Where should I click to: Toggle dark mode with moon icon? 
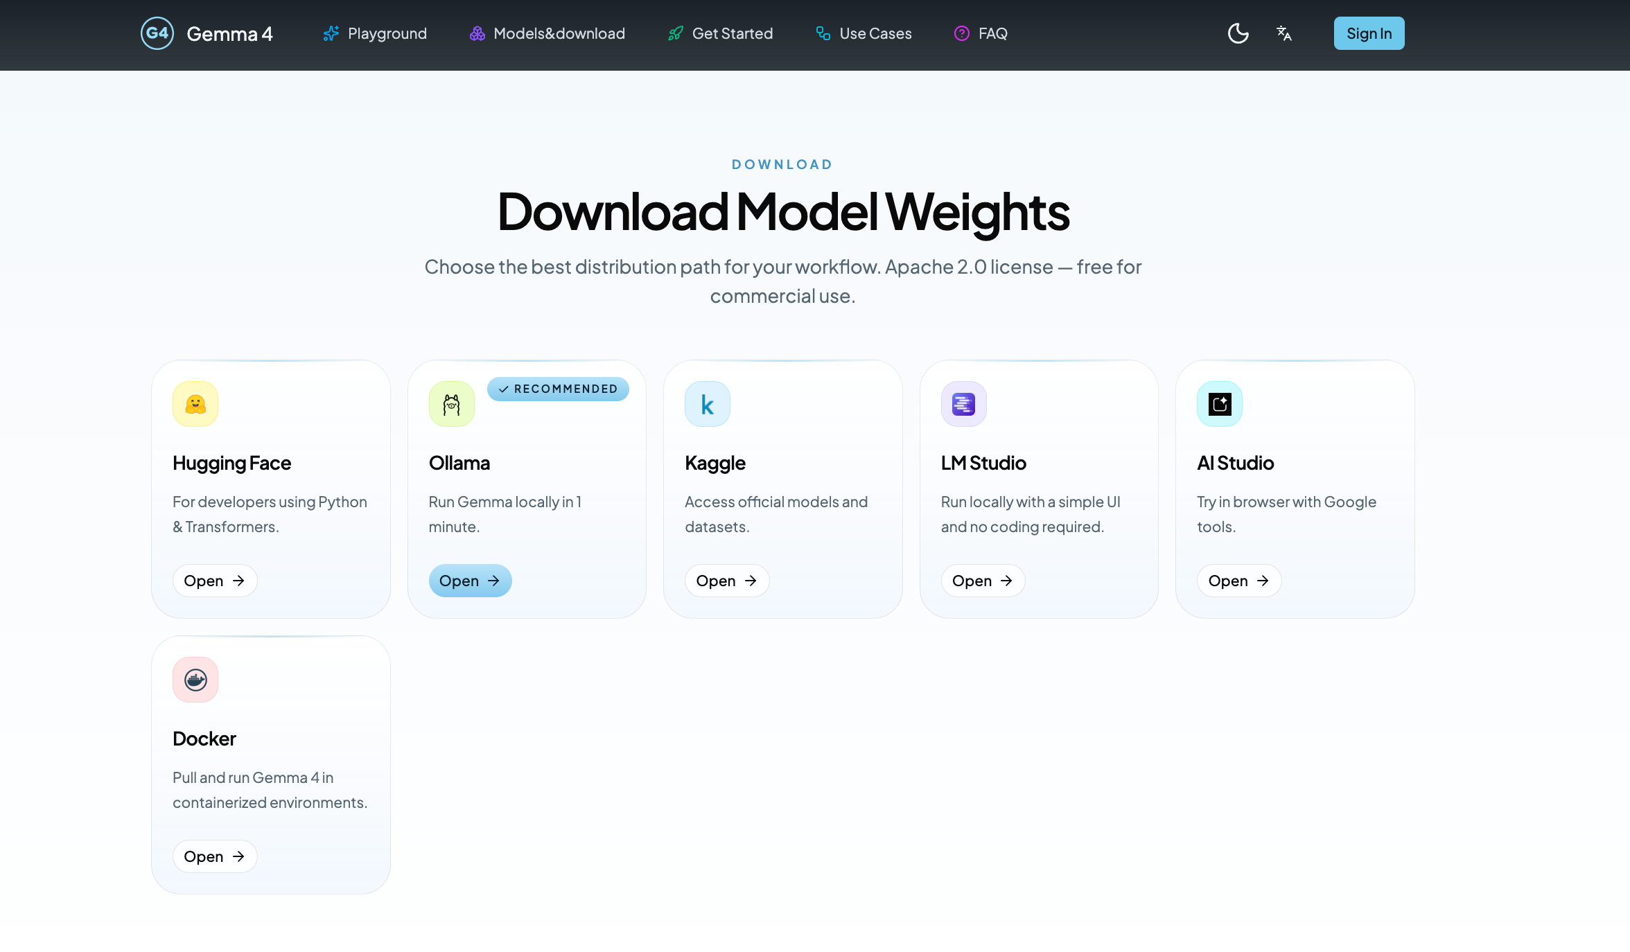(1238, 33)
